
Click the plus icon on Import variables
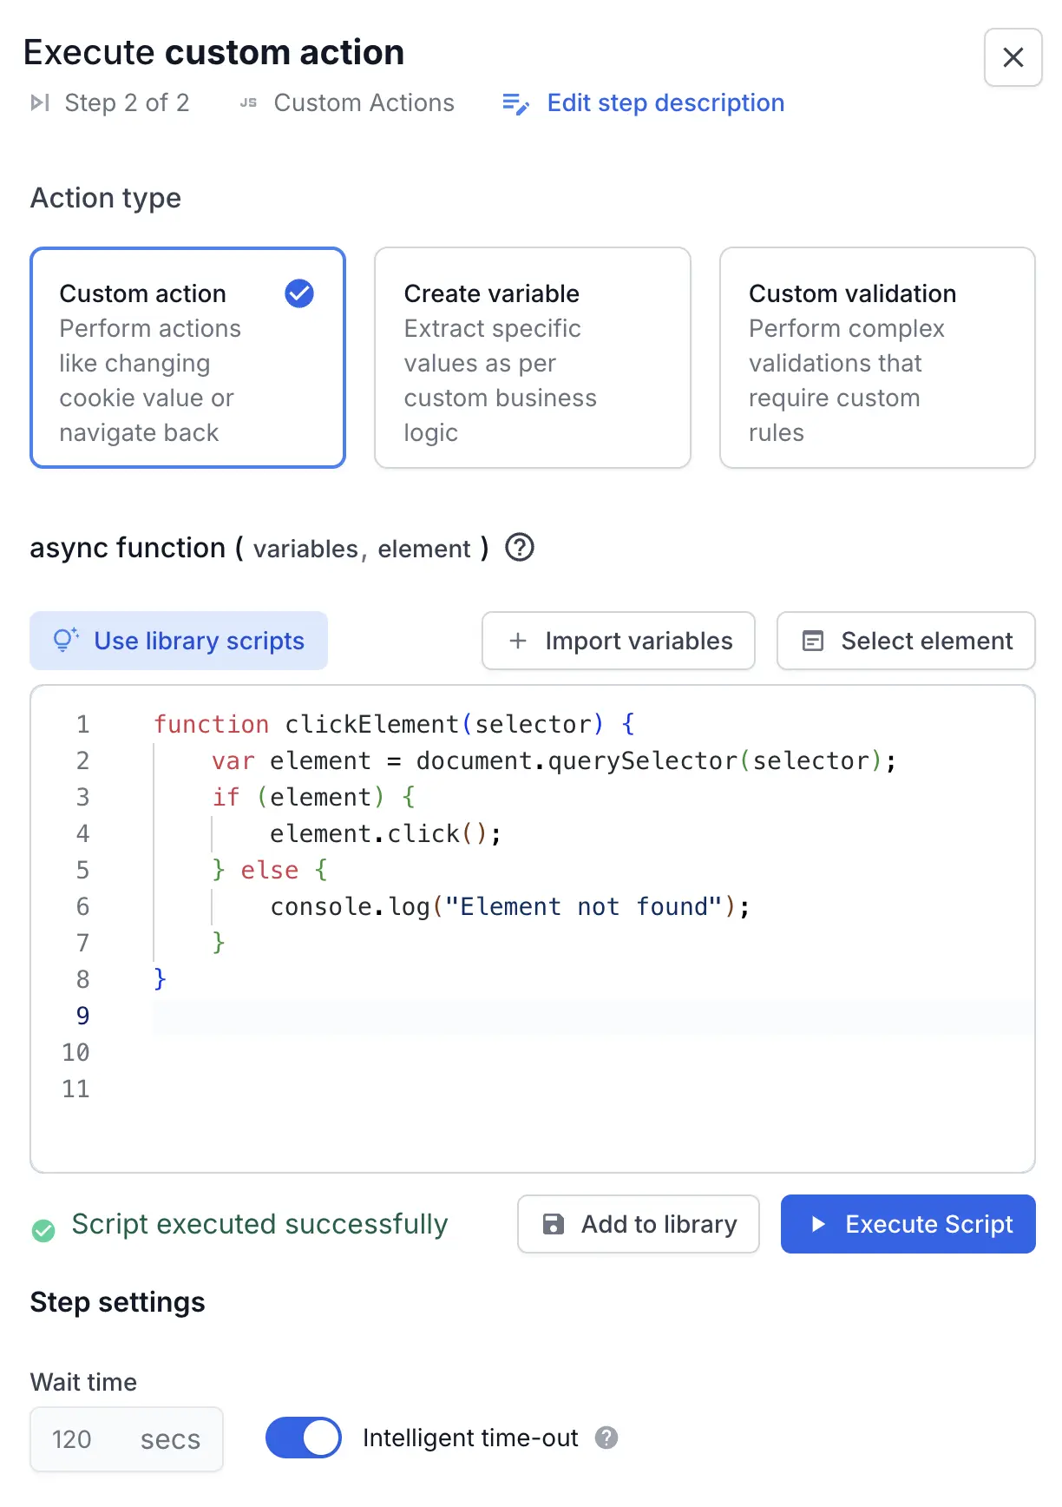click(x=518, y=641)
